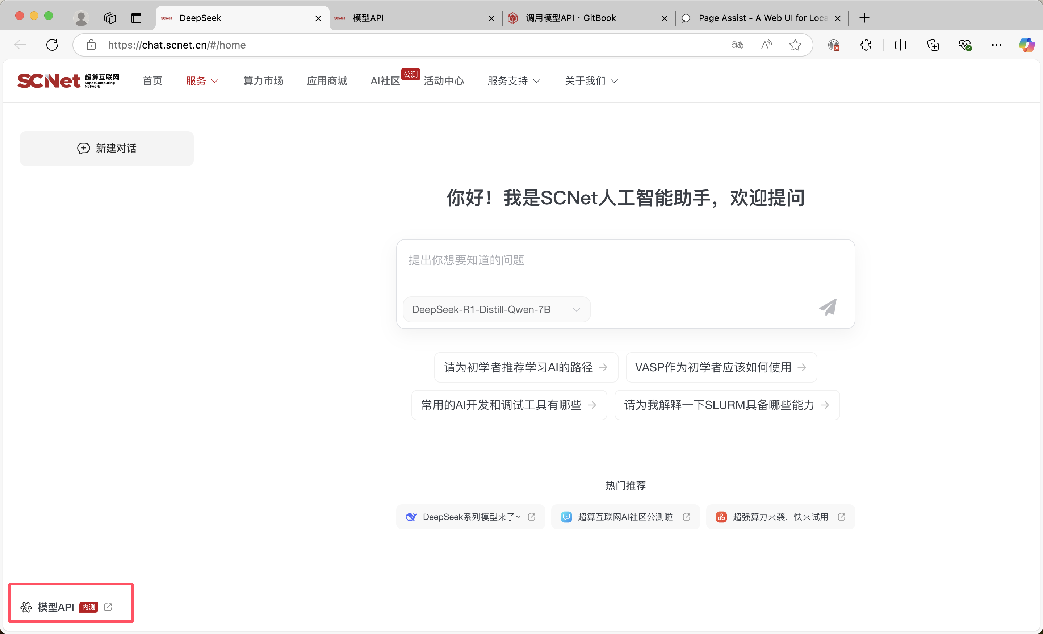Open 活动中心
Viewport: 1043px width, 634px height.
point(444,81)
